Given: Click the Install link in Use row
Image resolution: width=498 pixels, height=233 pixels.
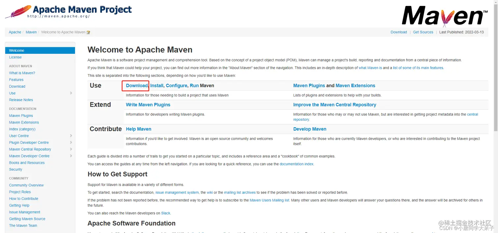Looking at the screenshot, I should coord(157,86).
